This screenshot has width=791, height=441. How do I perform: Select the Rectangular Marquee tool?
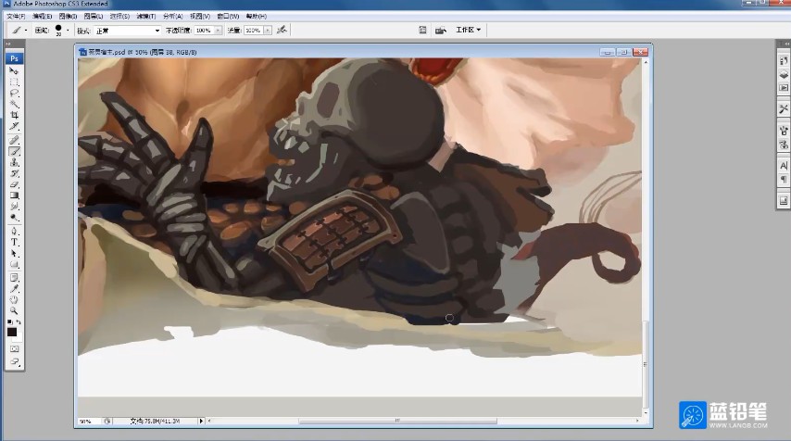[x=14, y=82]
